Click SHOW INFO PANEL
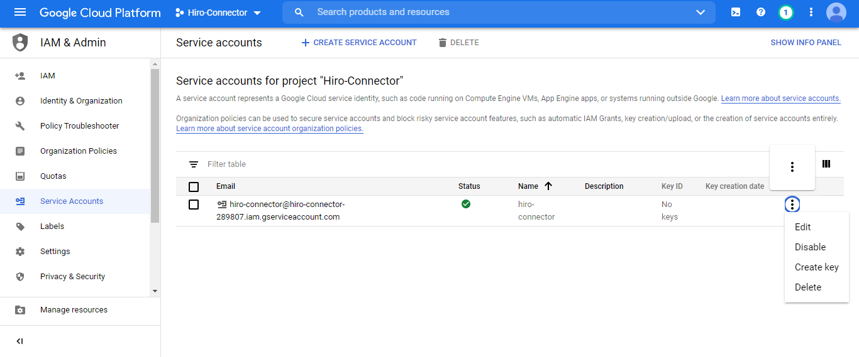 pyautogui.click(x=806, y=43)
